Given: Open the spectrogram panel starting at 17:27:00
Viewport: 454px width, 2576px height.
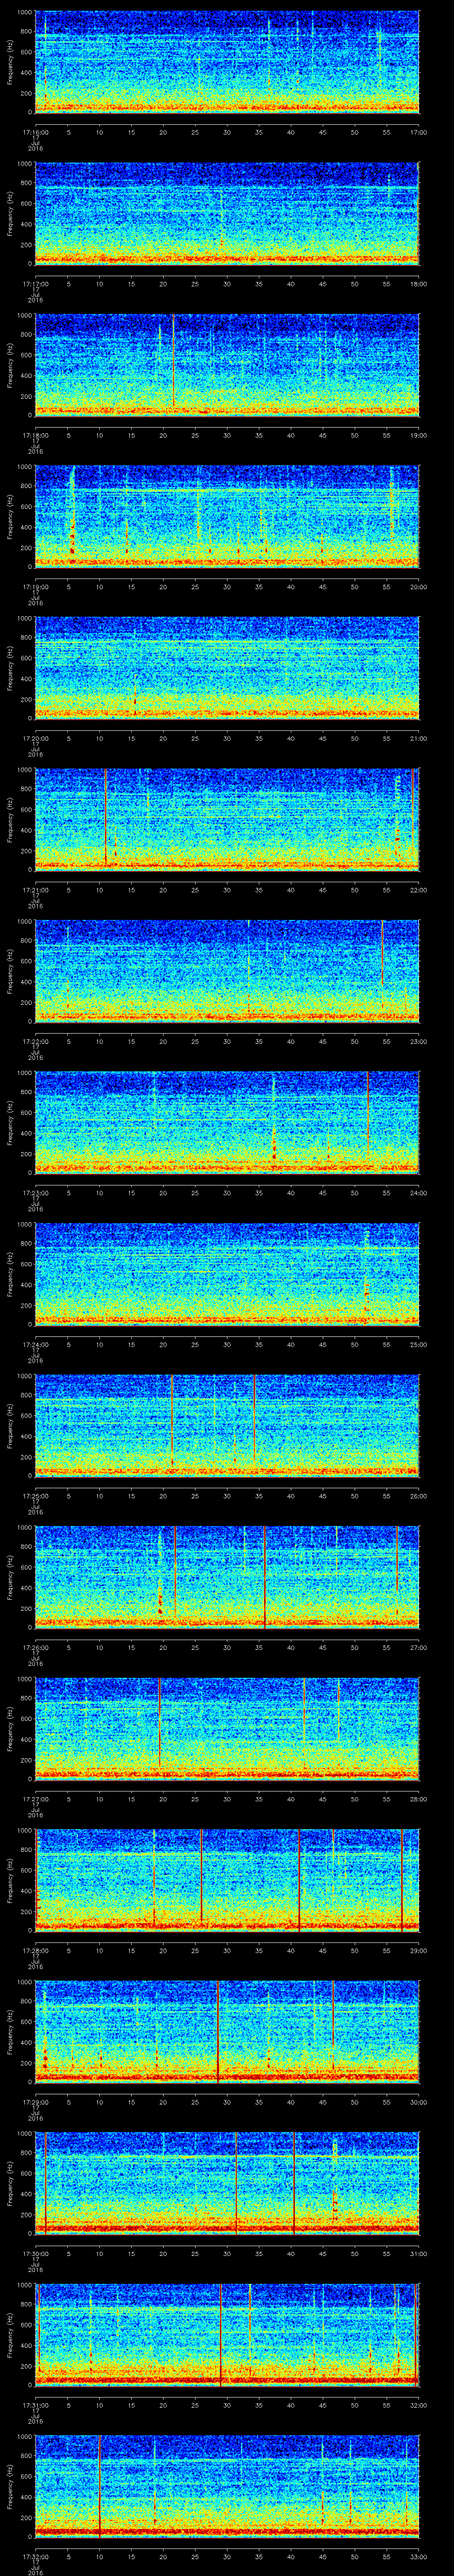Looking at the screenshot, I should [227, 1729].
